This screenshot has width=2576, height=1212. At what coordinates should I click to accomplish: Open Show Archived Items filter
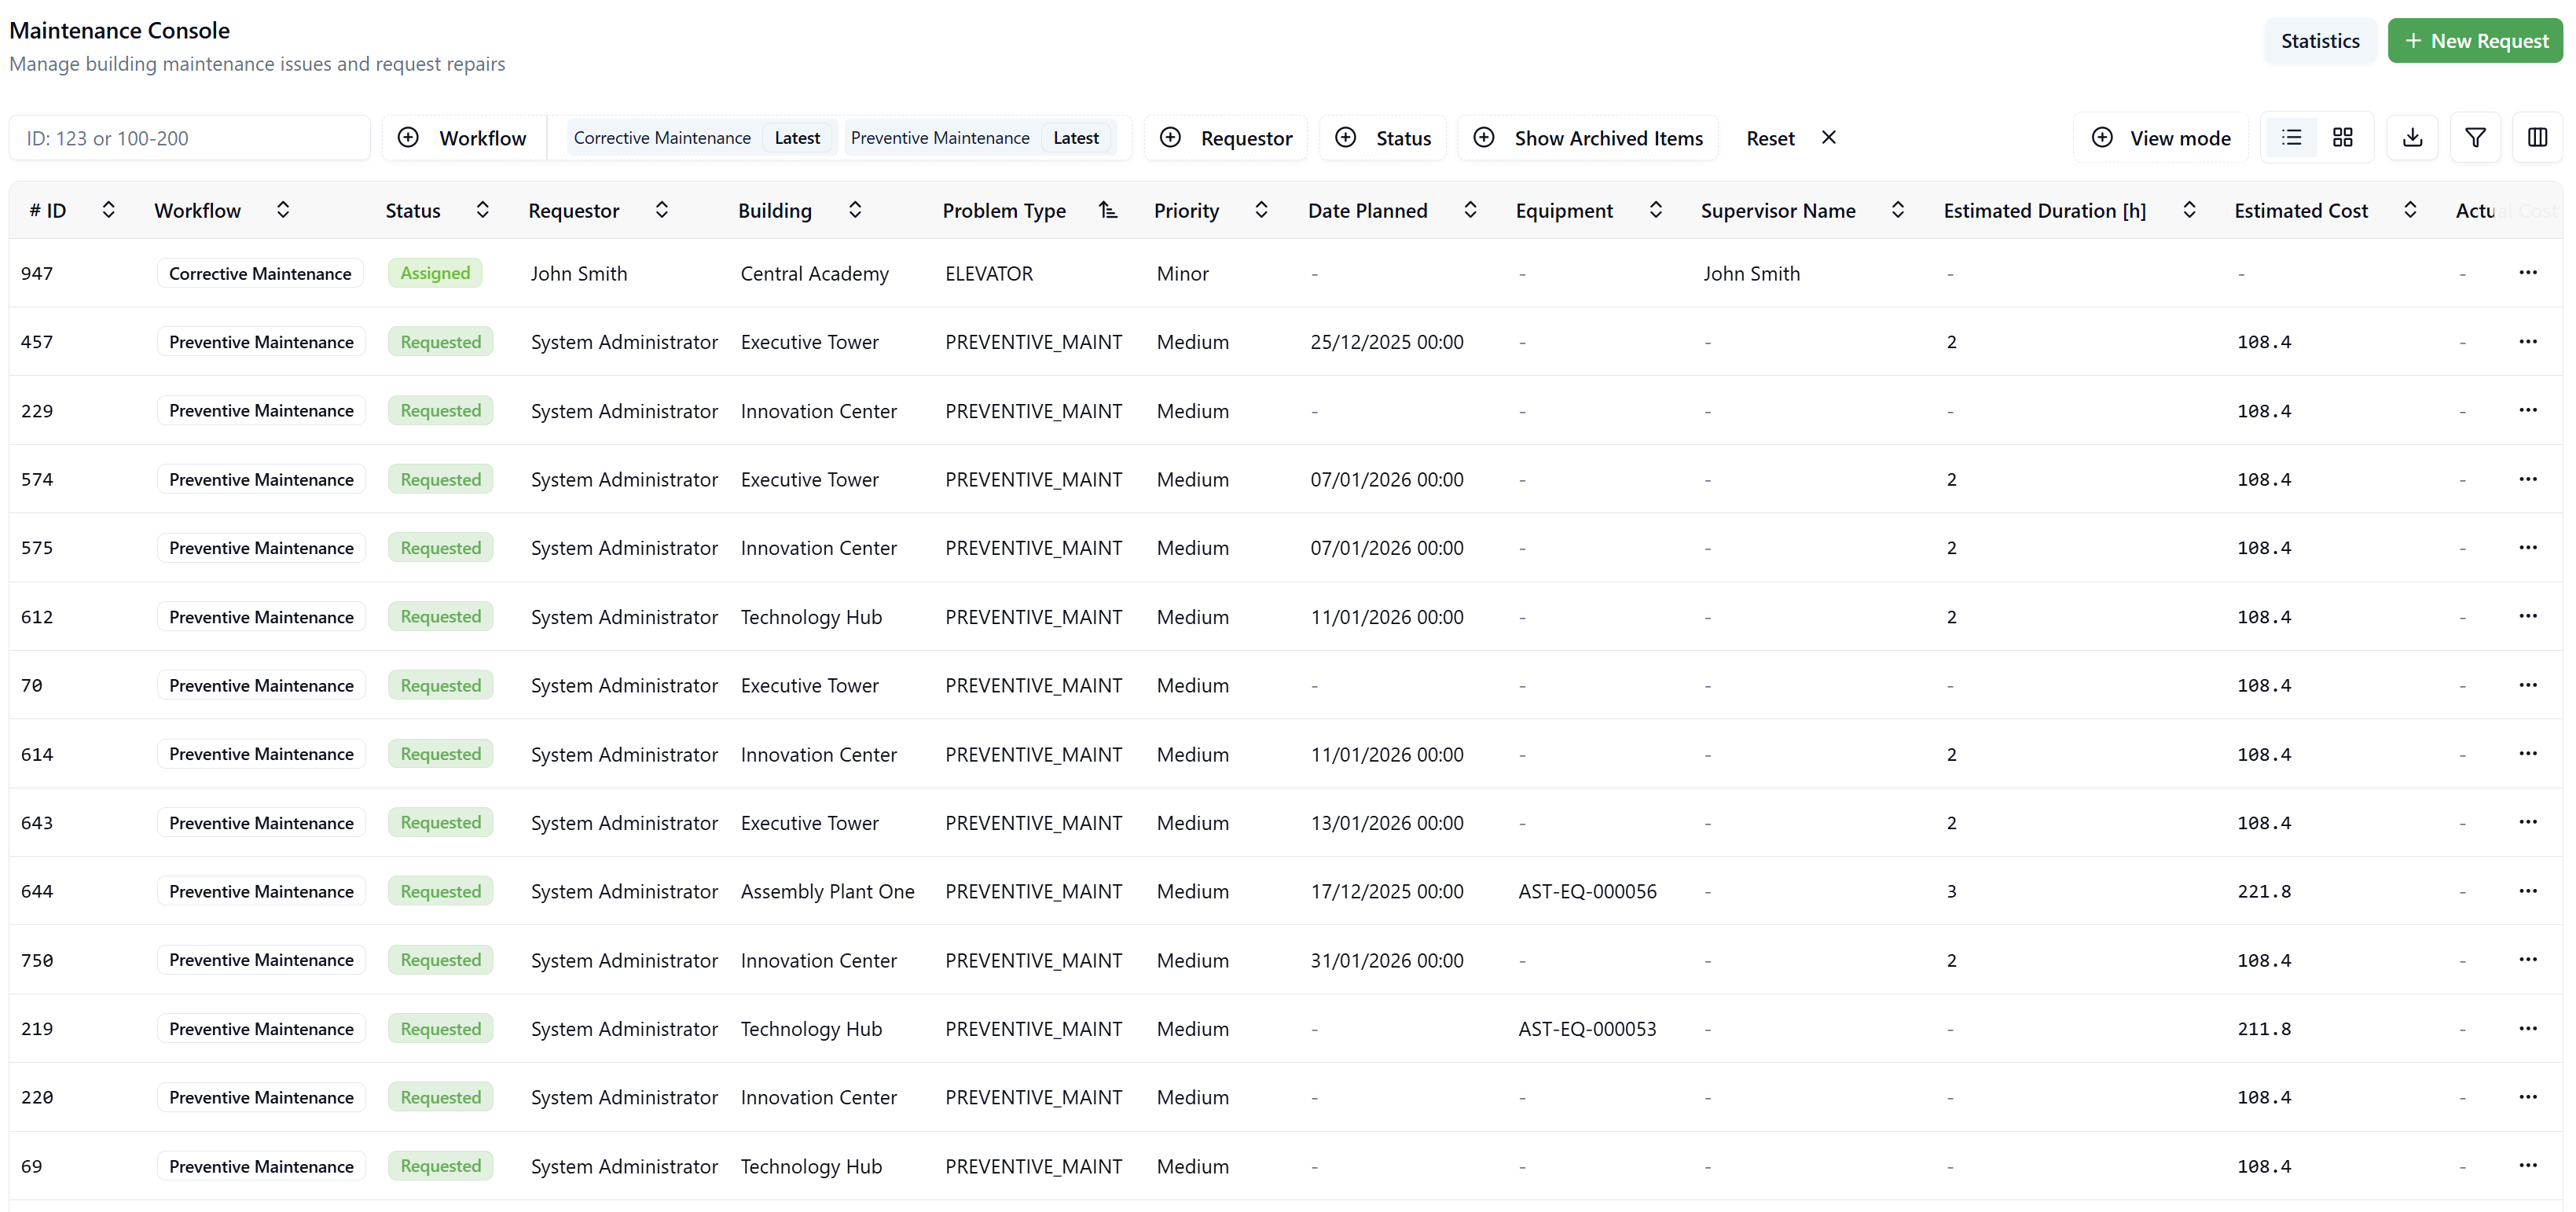click(1588, 138)
